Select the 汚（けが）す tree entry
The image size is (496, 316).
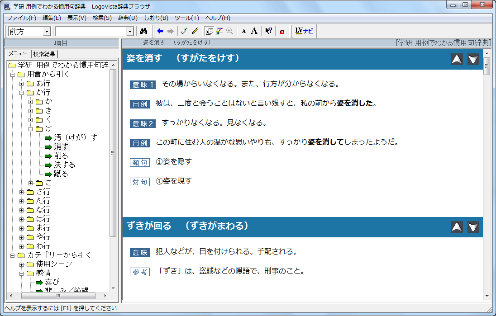[x=75, y=137]
